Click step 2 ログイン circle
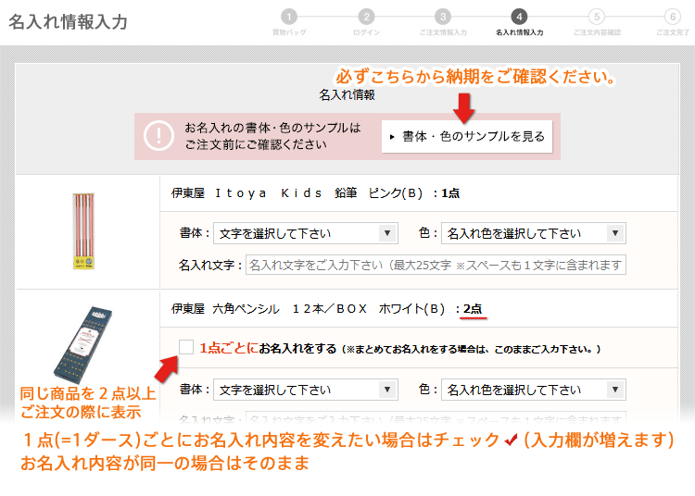The image size is (695, 496). coord(366,17)
